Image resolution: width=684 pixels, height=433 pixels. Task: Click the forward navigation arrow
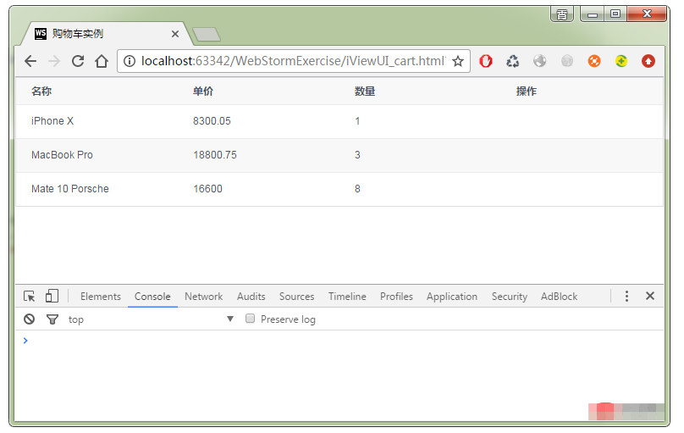coord(54,61)
